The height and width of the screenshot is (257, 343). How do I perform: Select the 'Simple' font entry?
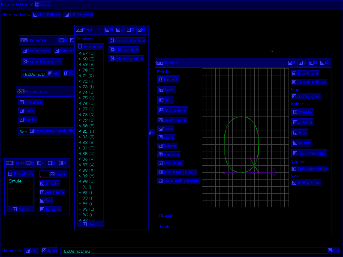[15, 181]
